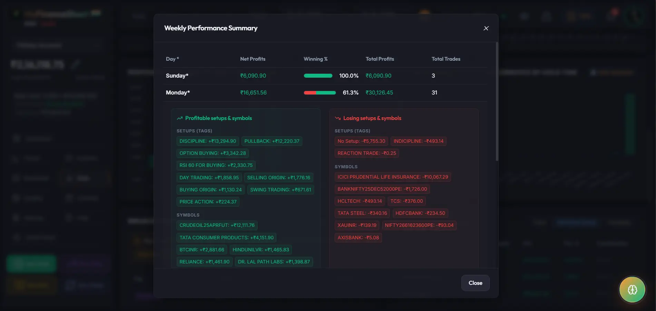
Task: Click Monday net profit ₹16,651.56
Action: click(253, 93)
